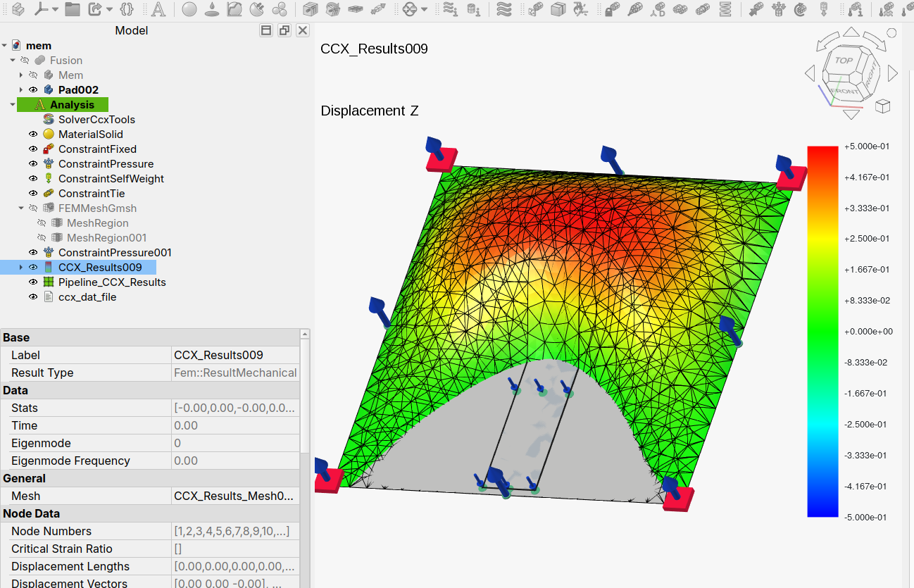
Task: Expand the Pad002 tree node
Action: pyautogui.click(x=21, y=90)
